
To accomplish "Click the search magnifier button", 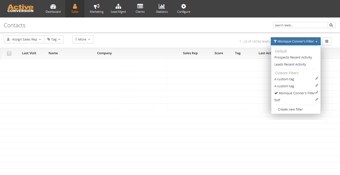I will pyautogui.click(x=331, y=25).
